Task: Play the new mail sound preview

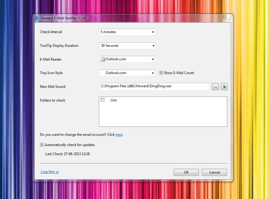Action: point(224,87)
